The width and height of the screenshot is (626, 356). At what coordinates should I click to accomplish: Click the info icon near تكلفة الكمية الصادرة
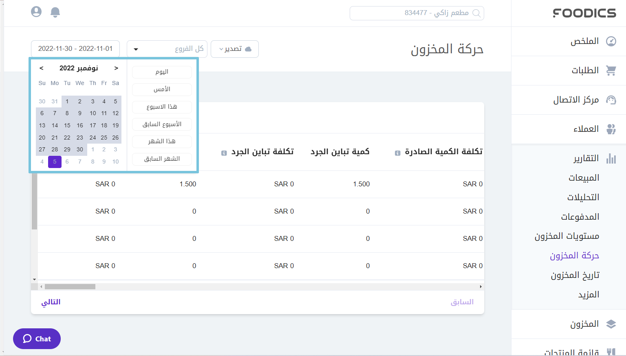tap(397, 153)
